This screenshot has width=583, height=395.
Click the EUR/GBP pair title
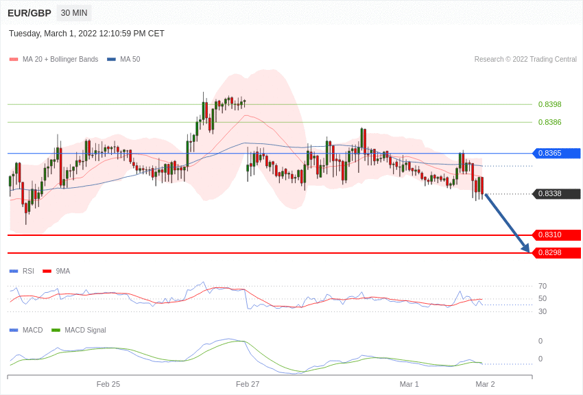tap(29, 13)
